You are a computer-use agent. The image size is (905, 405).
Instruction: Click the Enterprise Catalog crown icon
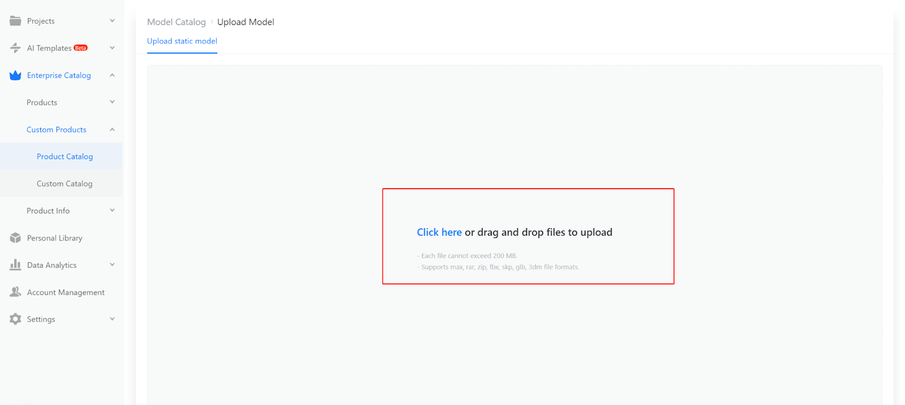tap(15, 75)
